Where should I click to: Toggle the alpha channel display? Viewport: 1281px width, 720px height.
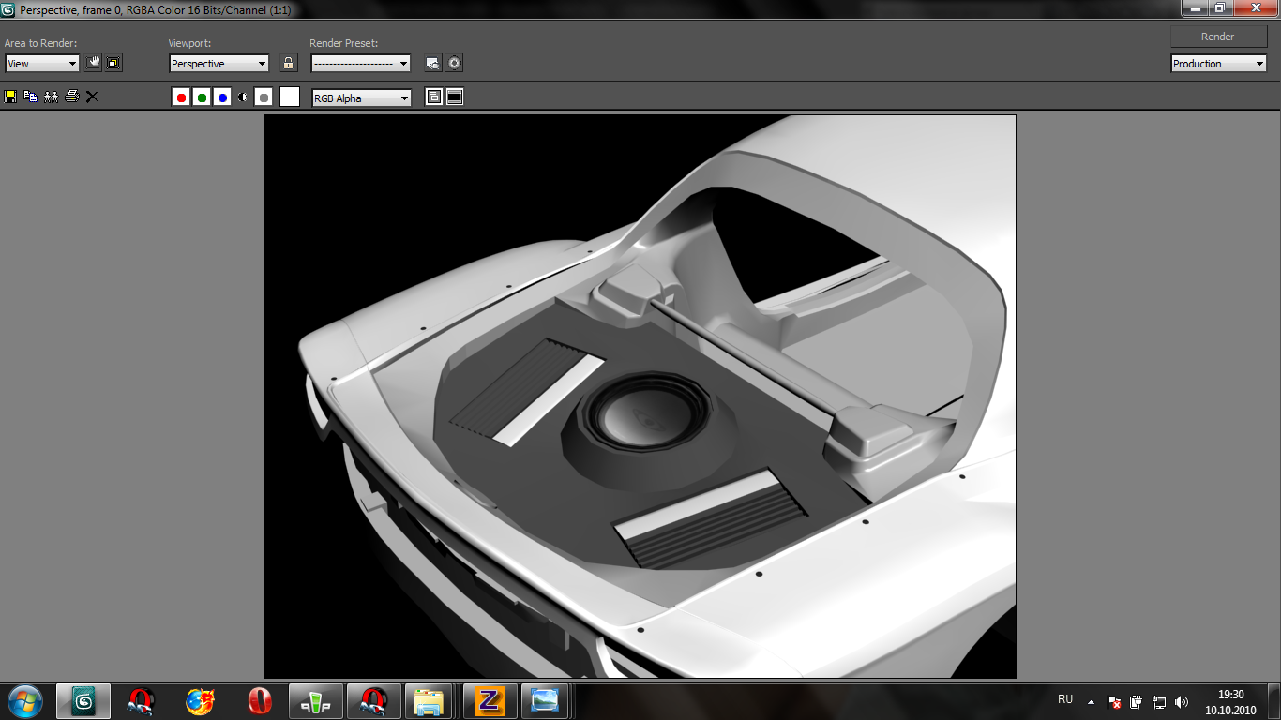click(x=243, y=97)
